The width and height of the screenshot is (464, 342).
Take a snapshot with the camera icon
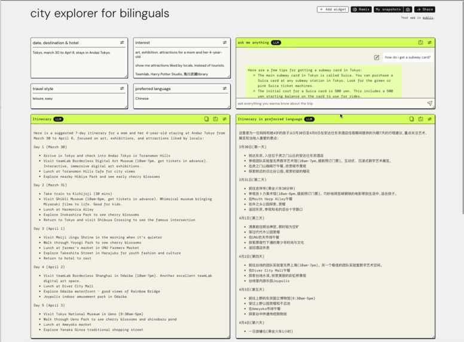(408, 10)
